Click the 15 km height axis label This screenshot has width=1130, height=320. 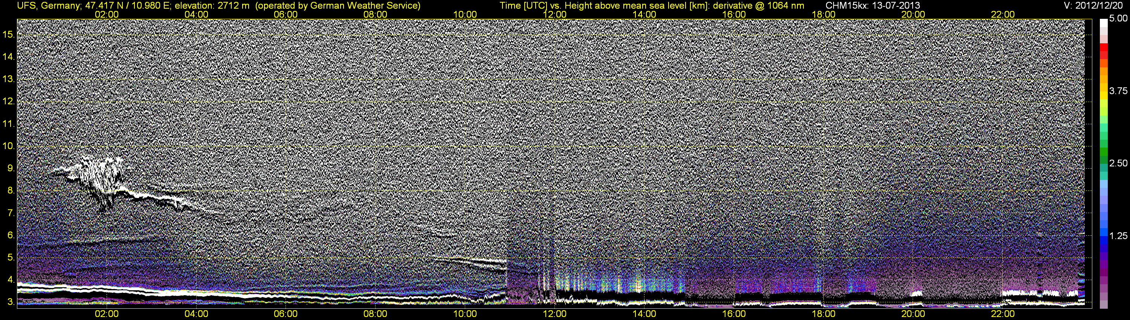[x=8, y=34]
